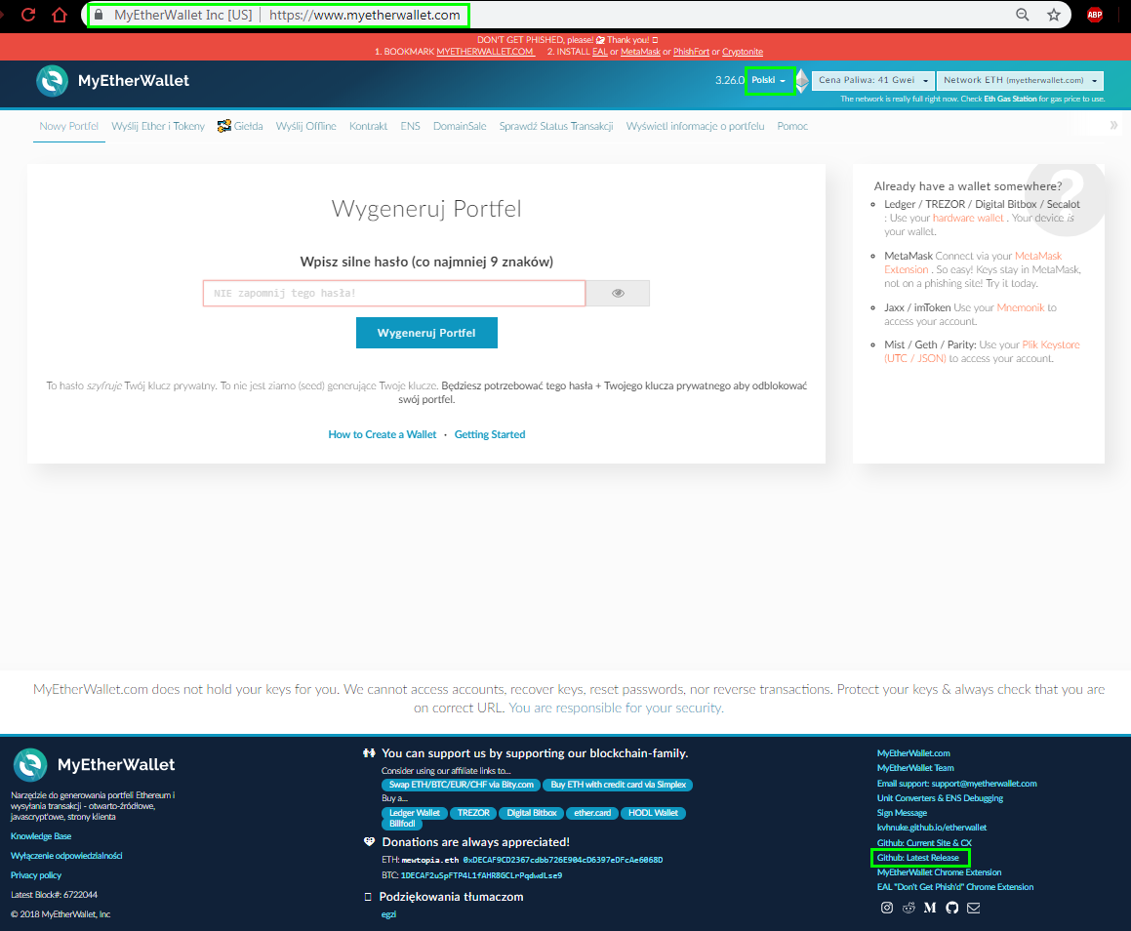Open MyEtherWallet Instagram icon in footer

coord(887,908)
